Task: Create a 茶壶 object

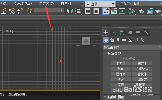Action: [121, 85]
